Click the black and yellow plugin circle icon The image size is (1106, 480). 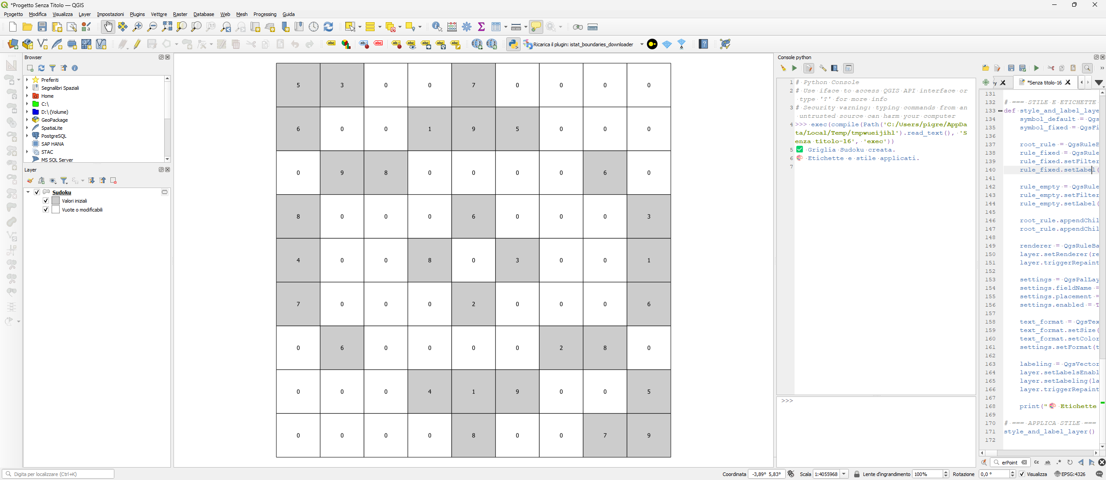pos(652,44)
